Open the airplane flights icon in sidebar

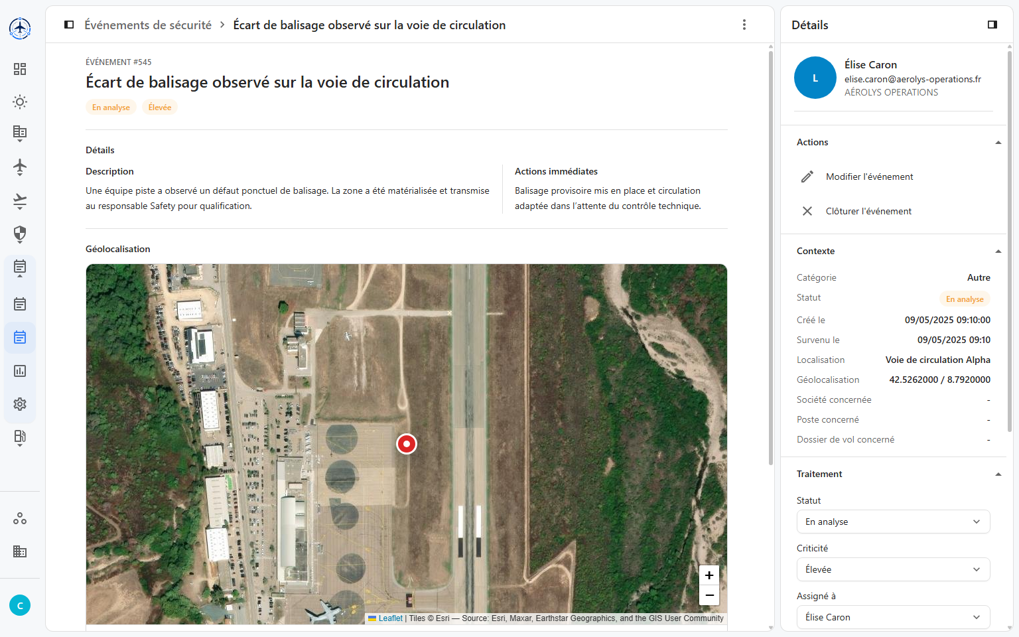(20, 167)
